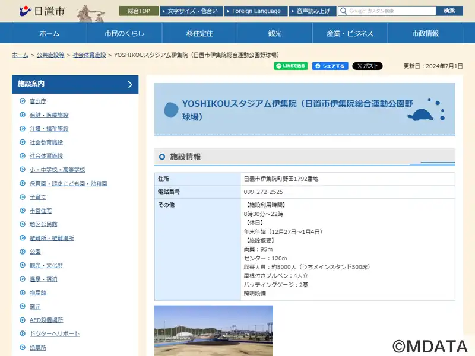
Task: Open 温泉・宿泊 sidebar link
Action: coord(43,279)
